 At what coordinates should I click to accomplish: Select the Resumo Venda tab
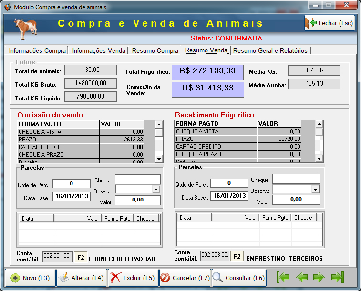pyautogui.click(x=206, y=50)
